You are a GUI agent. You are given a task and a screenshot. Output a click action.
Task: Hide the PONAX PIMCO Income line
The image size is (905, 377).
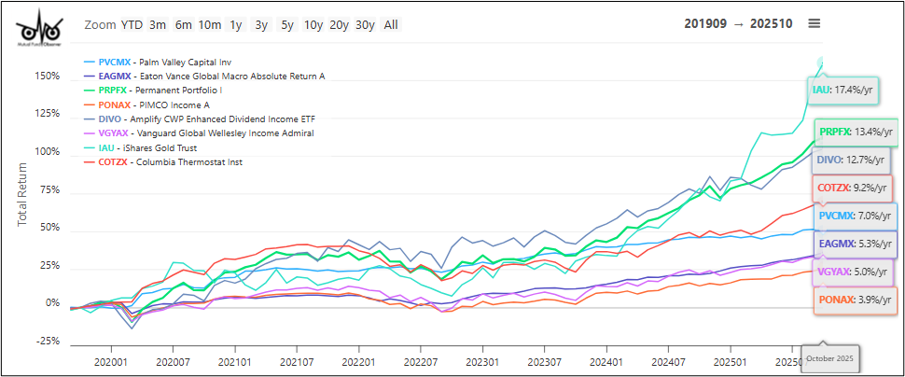pos(153,105)
